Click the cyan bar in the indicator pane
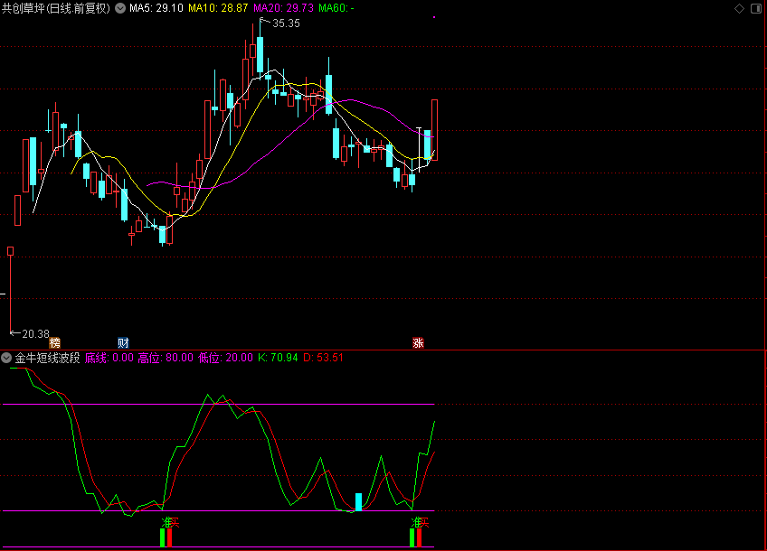767x551 pixels. tap(358, 502)
